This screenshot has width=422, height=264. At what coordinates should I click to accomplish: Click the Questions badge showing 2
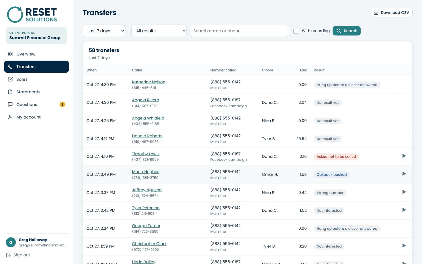click(62, 105)
